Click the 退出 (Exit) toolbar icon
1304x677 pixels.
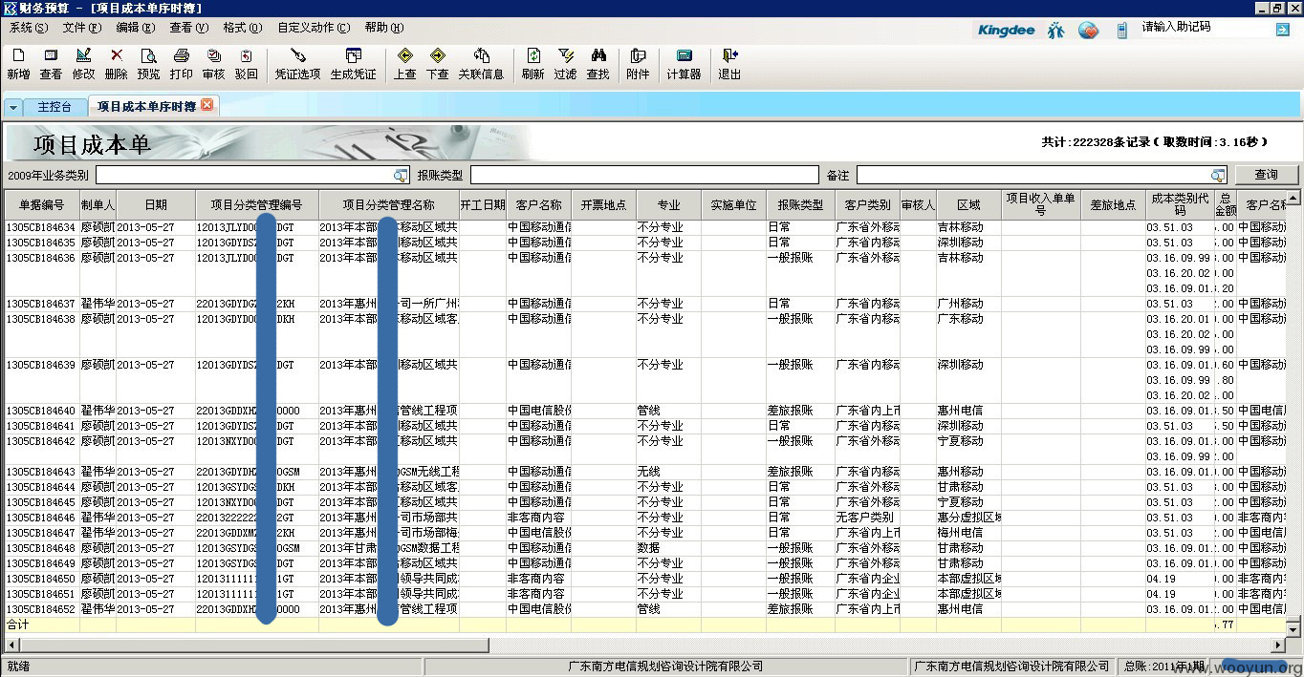coord(729,64)
